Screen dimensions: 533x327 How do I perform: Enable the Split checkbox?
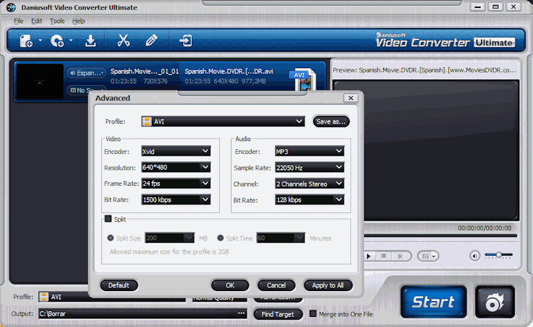click(x=108, y=218)
